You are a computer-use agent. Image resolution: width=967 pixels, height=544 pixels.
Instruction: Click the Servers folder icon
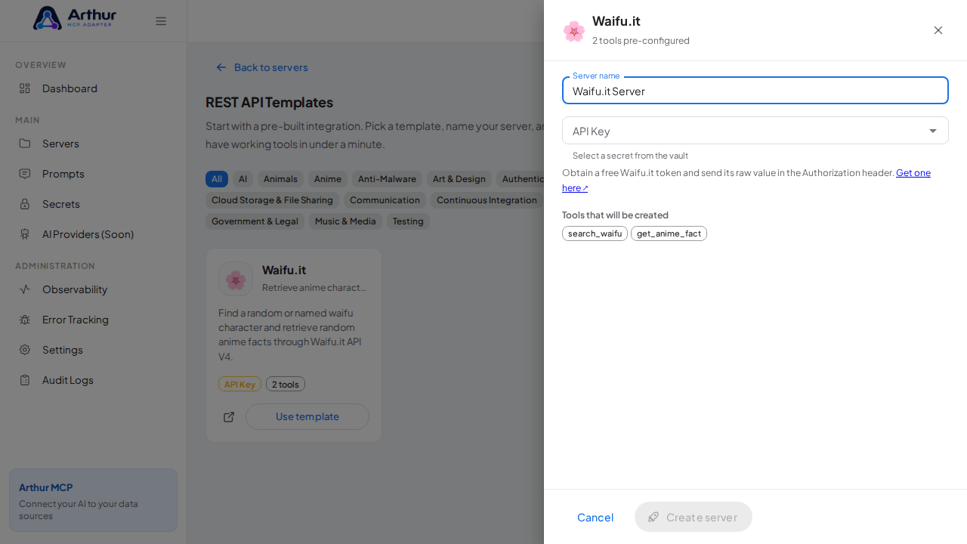coord(25,144)
